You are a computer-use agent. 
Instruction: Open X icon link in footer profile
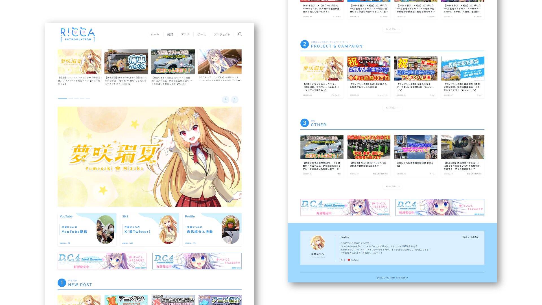click(x=342, y=260)
